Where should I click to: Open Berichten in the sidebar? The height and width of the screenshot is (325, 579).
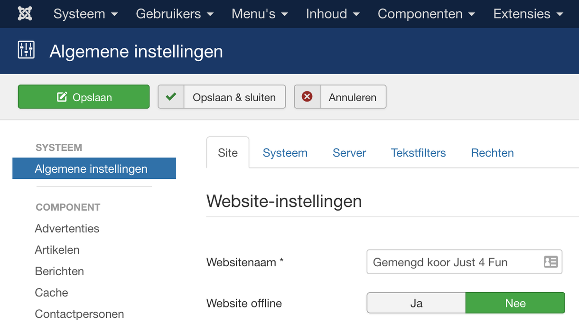[x=59, y=271]
